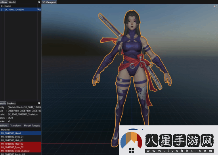Select MI_1048500_Hair_02 material row

21,144
